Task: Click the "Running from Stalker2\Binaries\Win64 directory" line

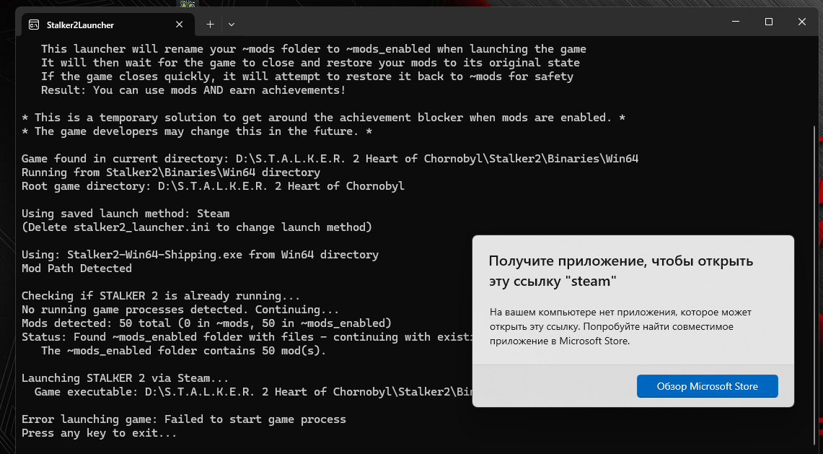Action: 170,173
